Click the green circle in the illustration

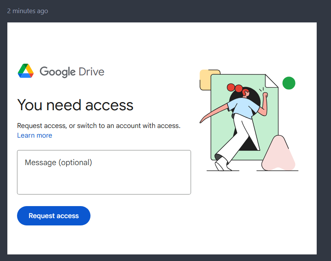289,83
